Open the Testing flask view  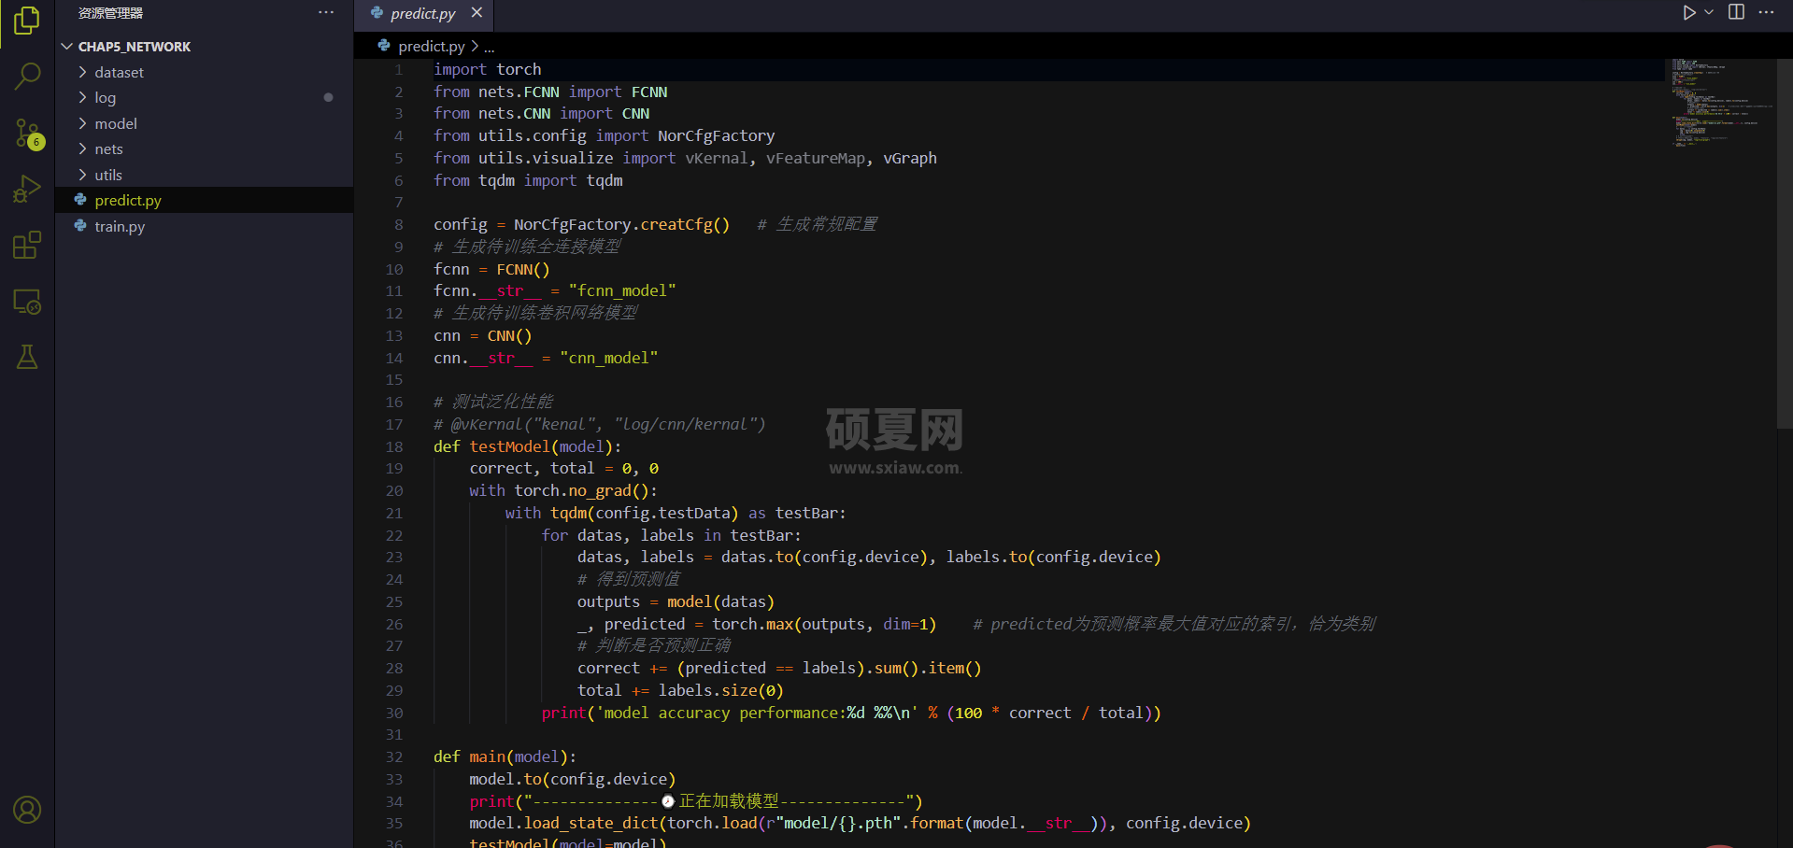pyautogui.click(x=27, y=357)
